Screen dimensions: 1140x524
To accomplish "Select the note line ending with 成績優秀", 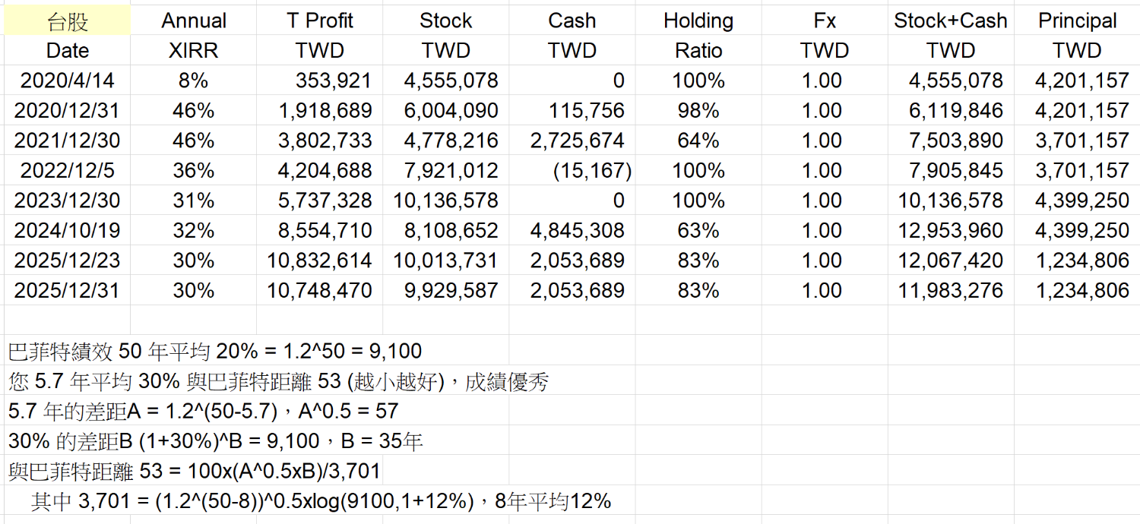I will click(x=278, y=381).
